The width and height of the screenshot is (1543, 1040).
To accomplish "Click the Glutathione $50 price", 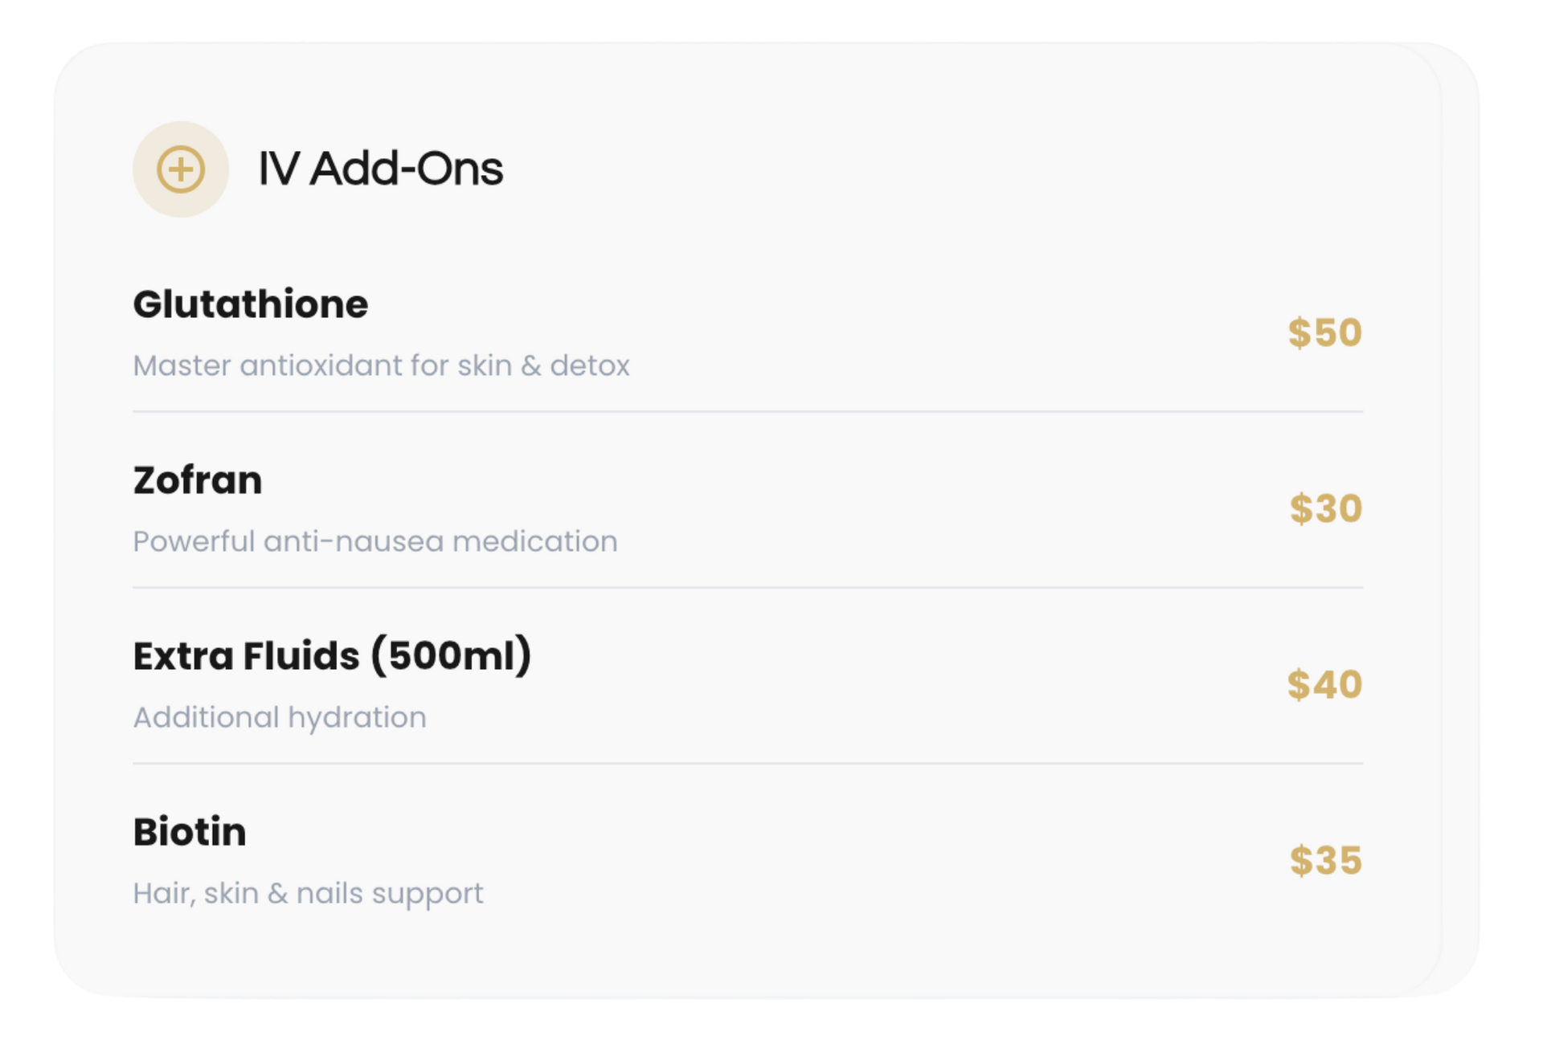I will 1324,332.
